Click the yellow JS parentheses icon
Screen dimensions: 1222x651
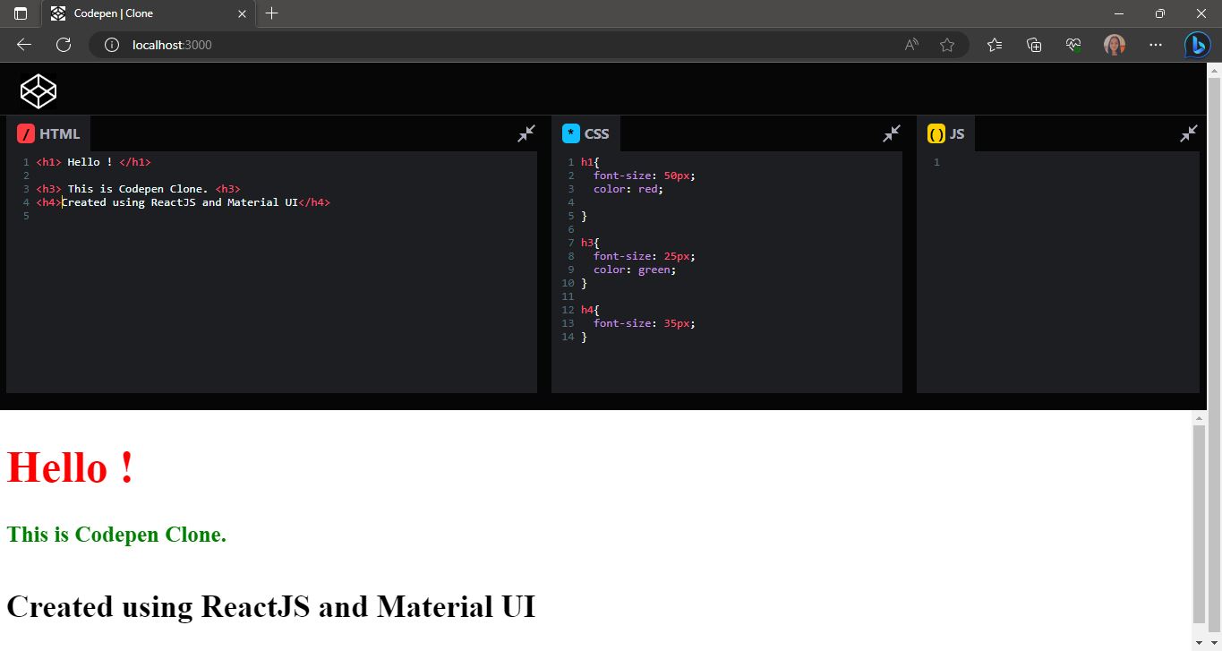936,134
